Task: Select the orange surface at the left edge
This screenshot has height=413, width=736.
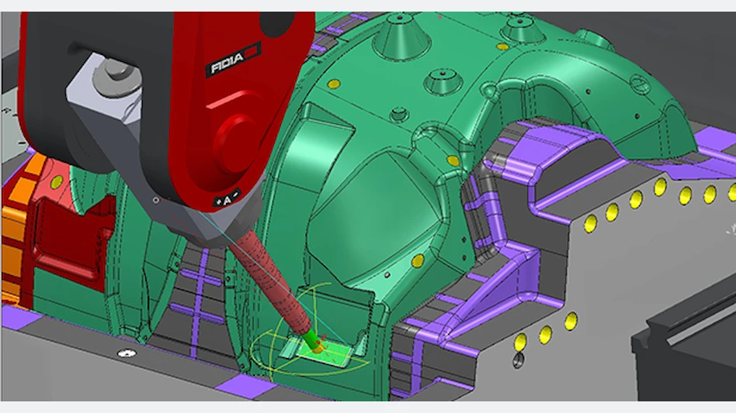Action: tap(14, 232)
